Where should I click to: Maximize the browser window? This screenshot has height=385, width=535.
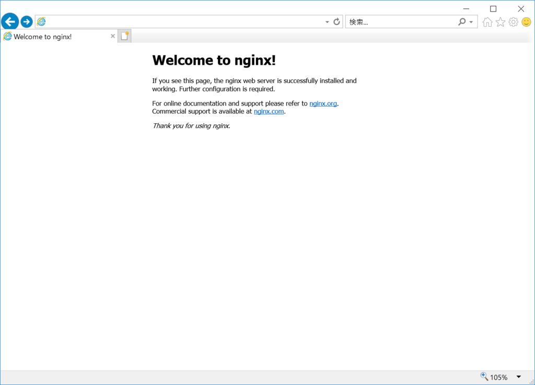pos(493,8)
